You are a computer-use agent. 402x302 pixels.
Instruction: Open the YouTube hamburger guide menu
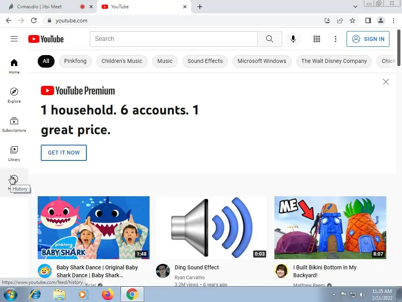(14, 39)
